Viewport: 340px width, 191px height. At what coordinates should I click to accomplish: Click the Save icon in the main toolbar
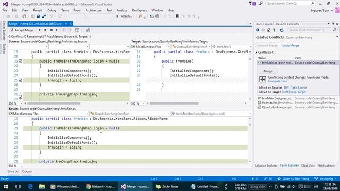coord(38,16)
